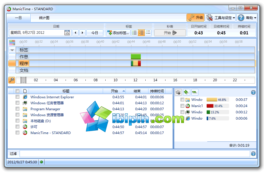Screen dimensions: 264x173
Task: Click the 合计: 0:01:19 total text
Action: click(x=239, y=145)
